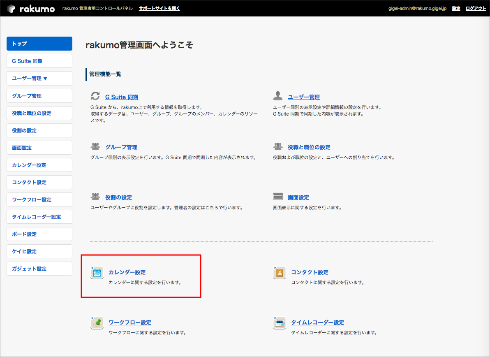This screenshot has width=490, height=357.
Task: Click the 管理機能一覧 section heading
Action: click(x=105, y=74)
